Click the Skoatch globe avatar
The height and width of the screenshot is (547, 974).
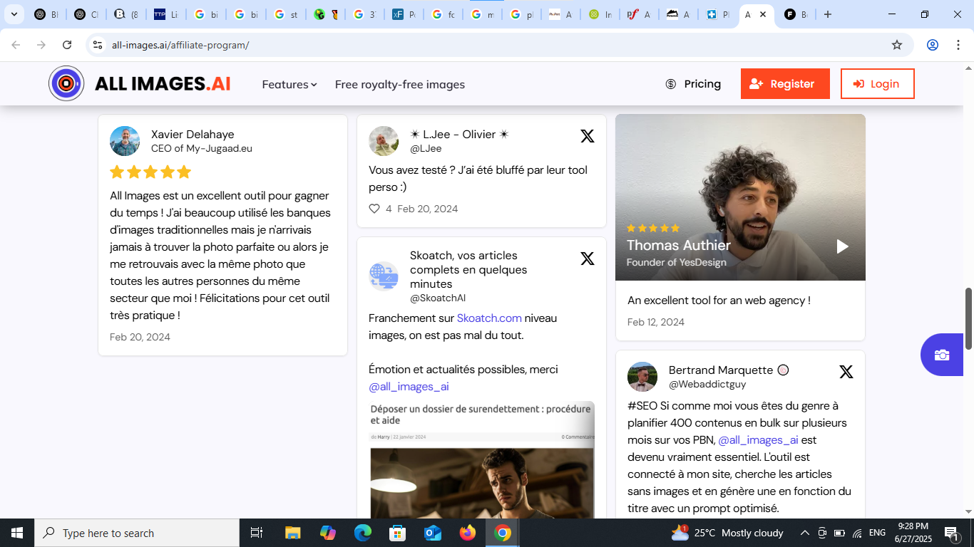tap(384, 276)
